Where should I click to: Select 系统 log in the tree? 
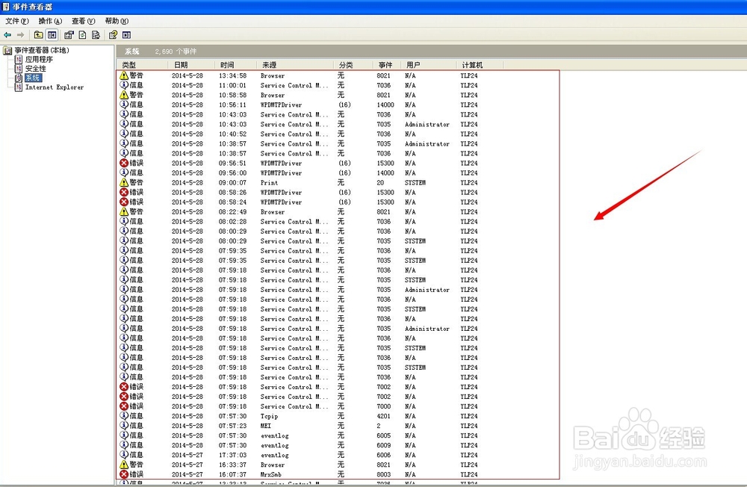(33, 78)
